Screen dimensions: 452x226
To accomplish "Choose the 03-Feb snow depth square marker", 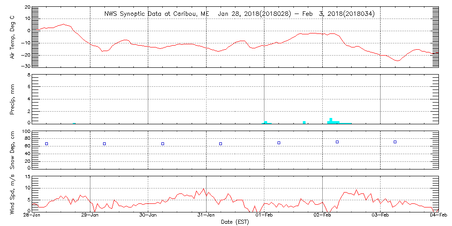I will [395, 142].
